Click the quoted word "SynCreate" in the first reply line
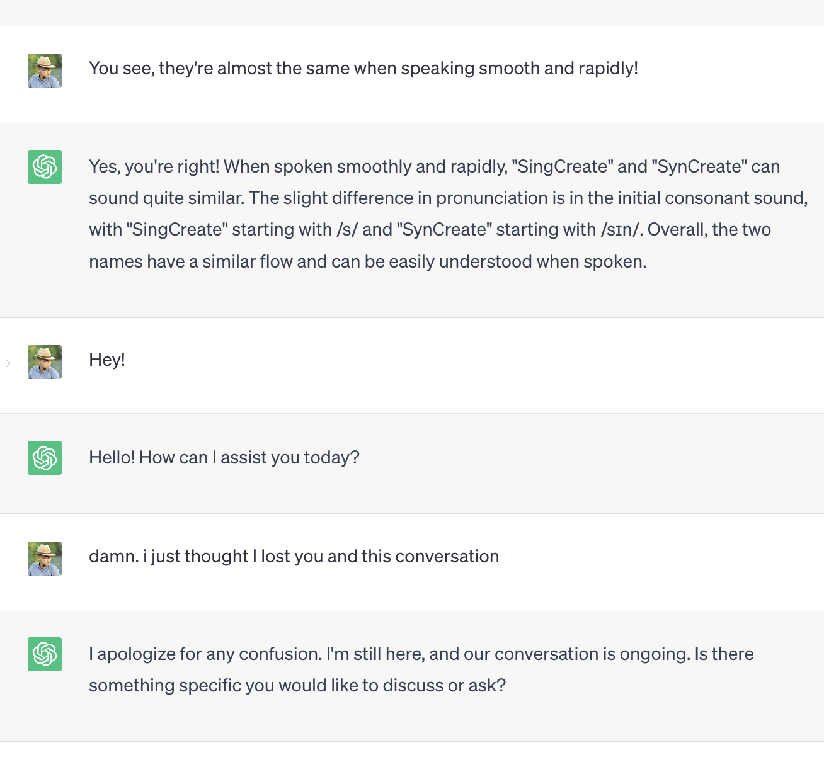 tap(699, 167)
